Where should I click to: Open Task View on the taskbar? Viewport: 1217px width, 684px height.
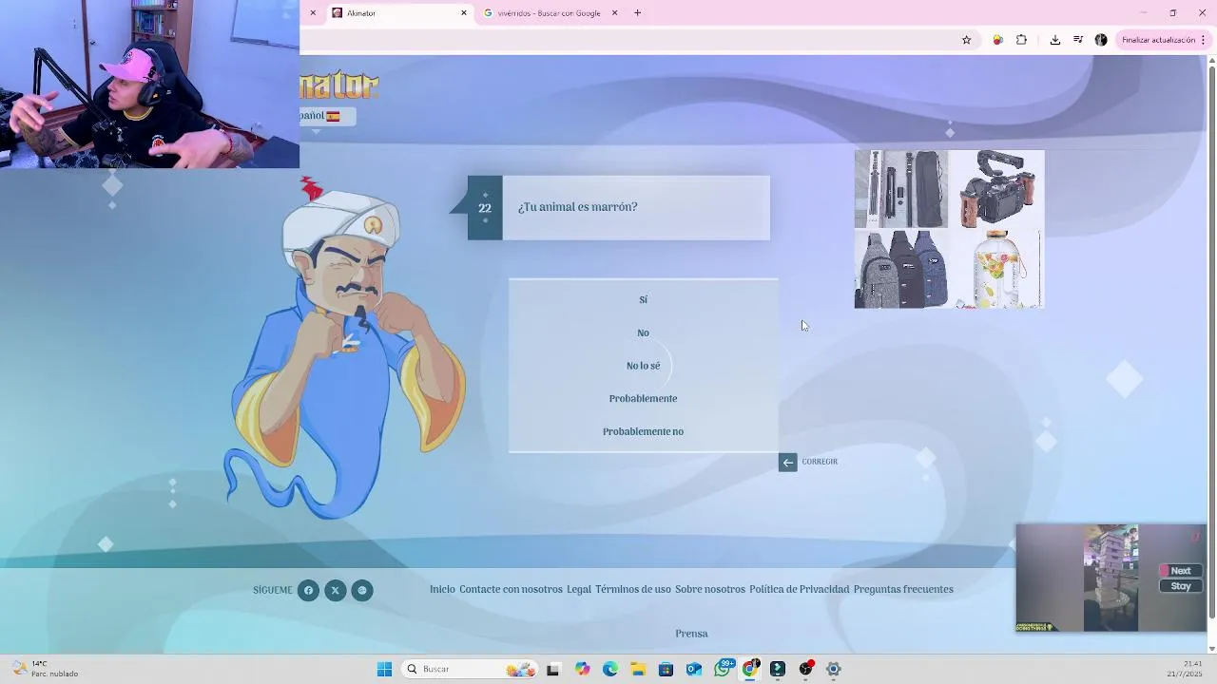coord(552,669)
